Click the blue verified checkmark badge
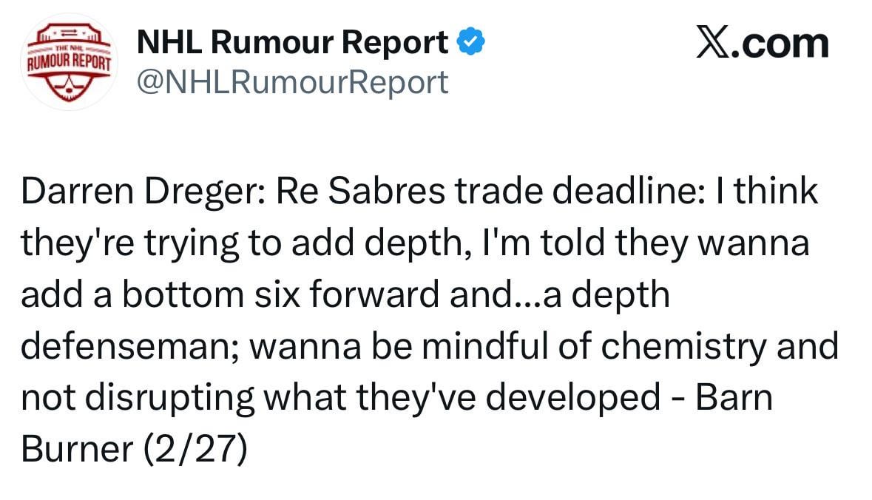This screenshot has height=500, width=872. coord(471,44)
